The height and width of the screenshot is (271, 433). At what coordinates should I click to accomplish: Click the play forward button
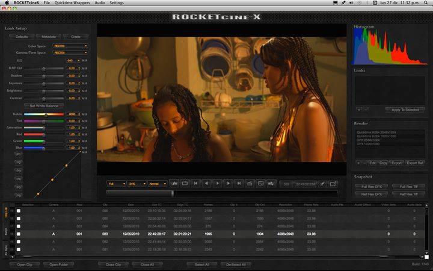pos(218,183)
